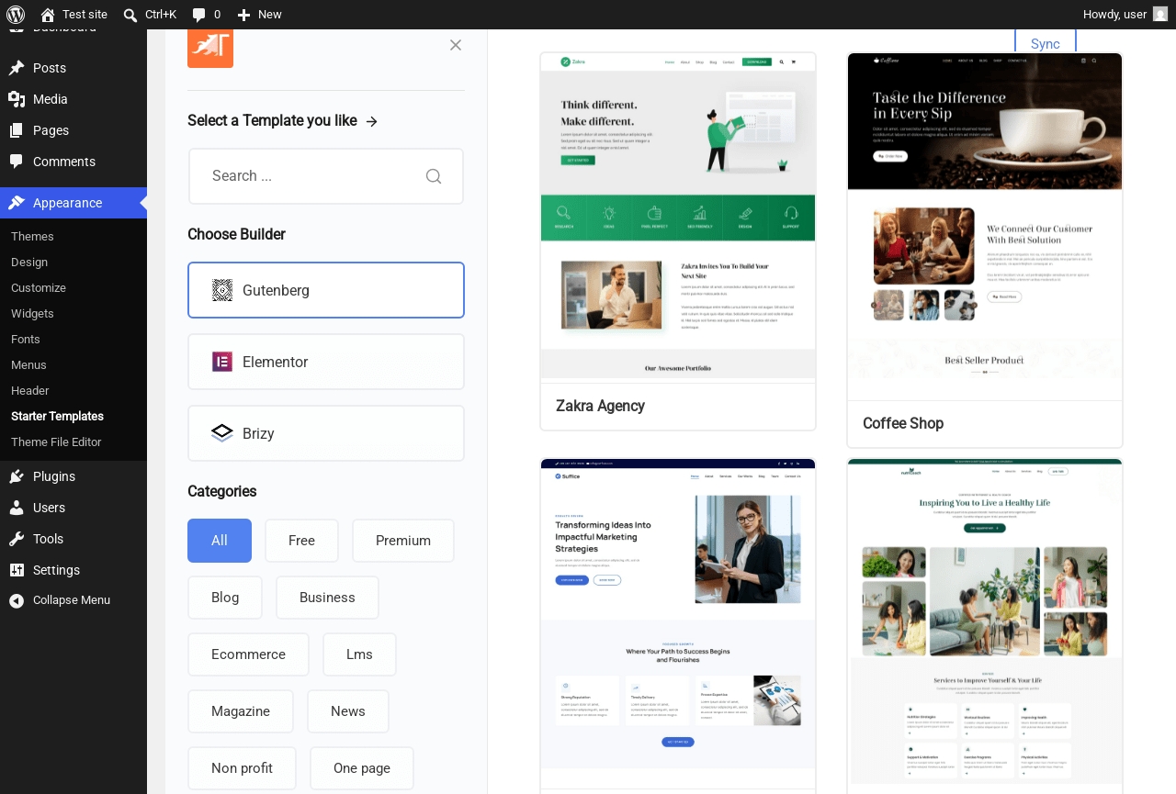The height and width of the screenshot is (794, 1176).
Task: Filter templates by Blog category
Action: 225,598
